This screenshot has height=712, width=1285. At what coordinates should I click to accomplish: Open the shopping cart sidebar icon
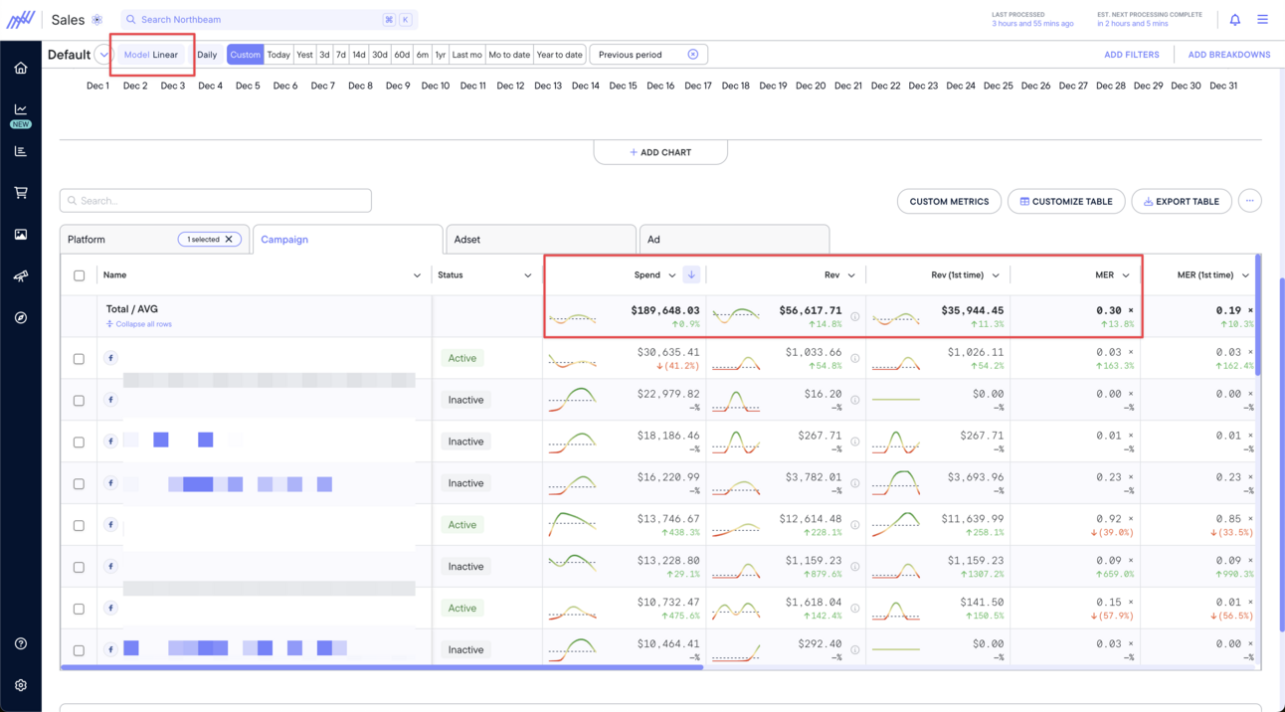click(x=21, y=193)
